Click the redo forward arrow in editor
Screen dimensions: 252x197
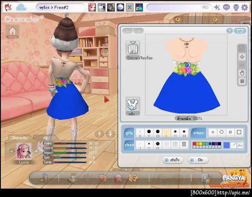tap(138, 31)
